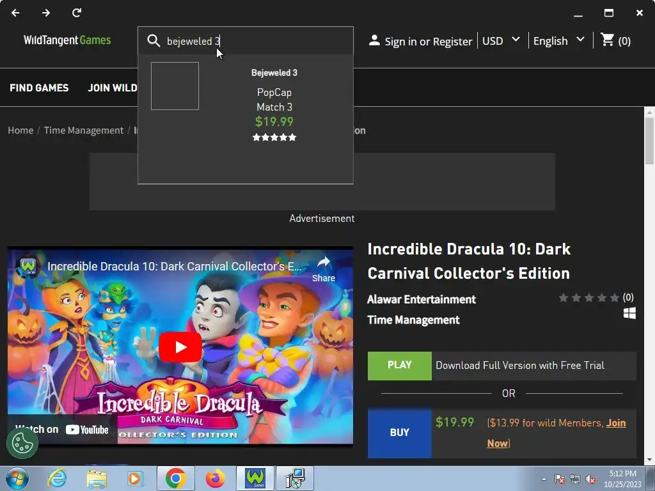Screen dimensions: 655x491
Task: Click the taskbar clock and date
Action: click(x=622, y=479)
